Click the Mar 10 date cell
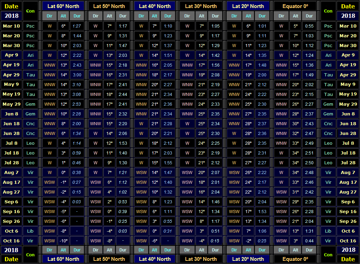Image resolution: width=360 pixels, height=264 pixels. (12, 26)
